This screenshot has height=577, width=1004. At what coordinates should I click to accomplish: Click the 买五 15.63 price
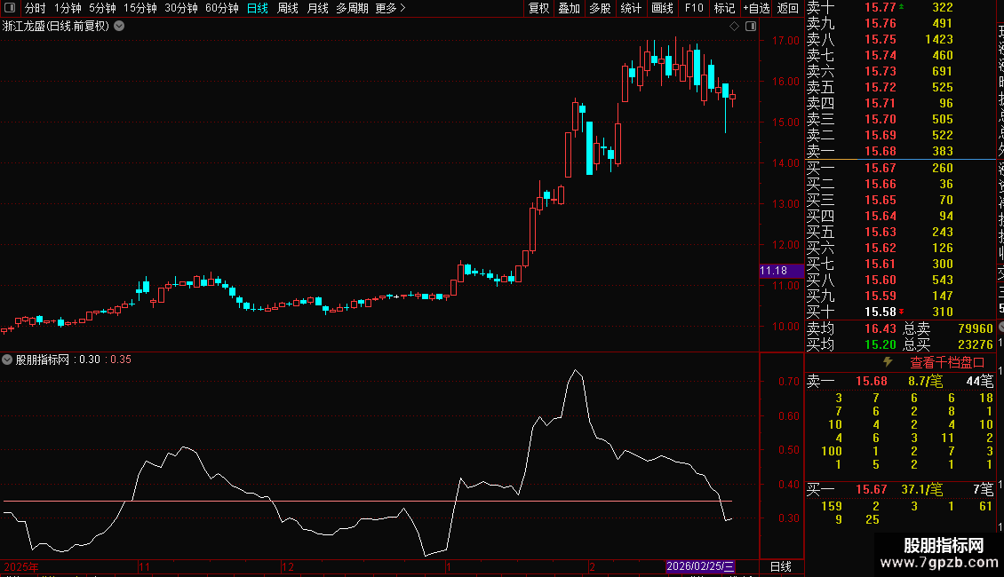coord(880,232)
